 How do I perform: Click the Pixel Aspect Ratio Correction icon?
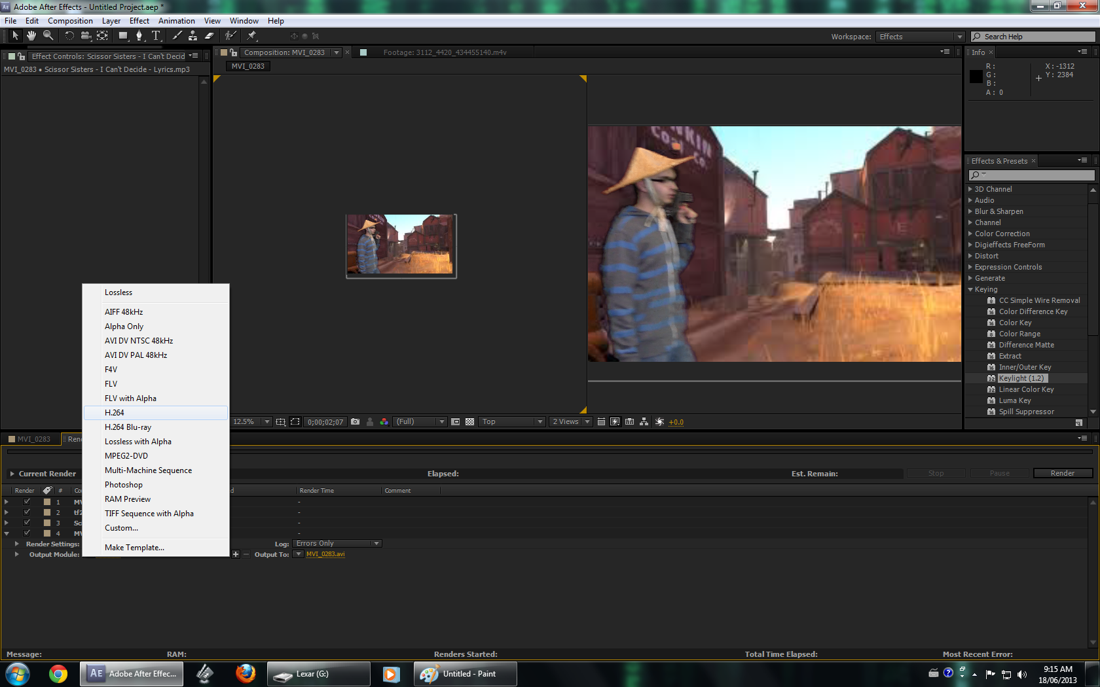click(600, 422)
